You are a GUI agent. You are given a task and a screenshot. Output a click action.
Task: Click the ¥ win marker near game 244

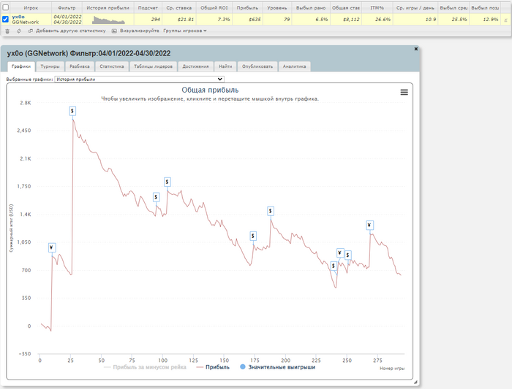click(340, 253)
